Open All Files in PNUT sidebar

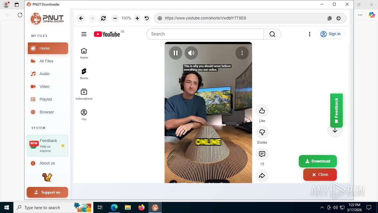pos(48,61)
